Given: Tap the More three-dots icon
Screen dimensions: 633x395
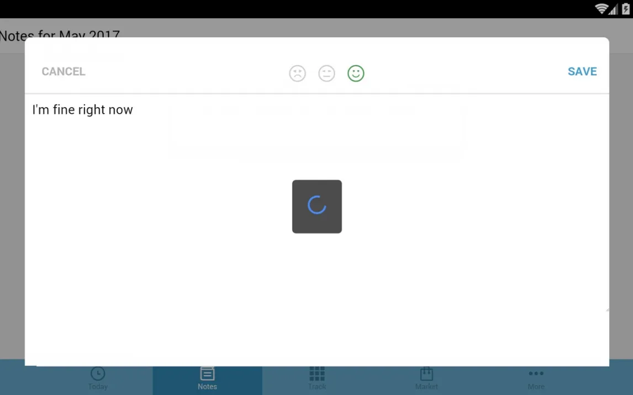Looking at the screenshot, I should (x=536, y=373).
